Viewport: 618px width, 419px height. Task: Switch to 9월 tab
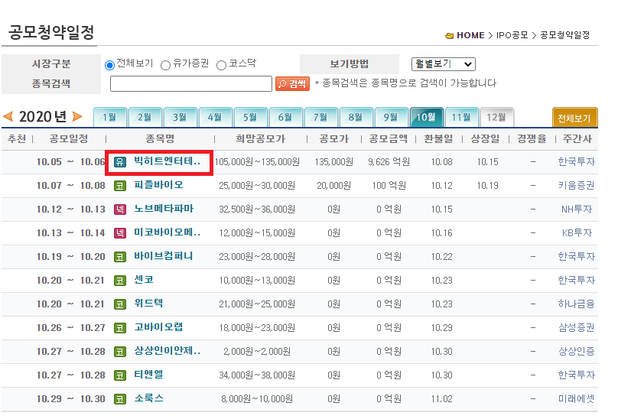click(391, 117)
